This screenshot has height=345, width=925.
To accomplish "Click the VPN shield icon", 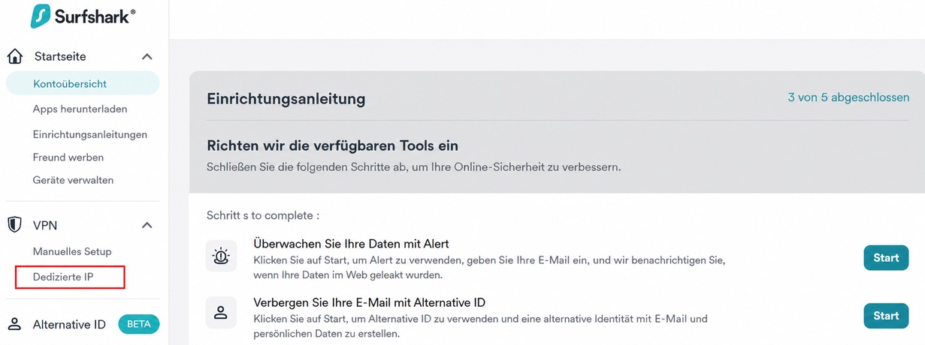I will (15, 225).
